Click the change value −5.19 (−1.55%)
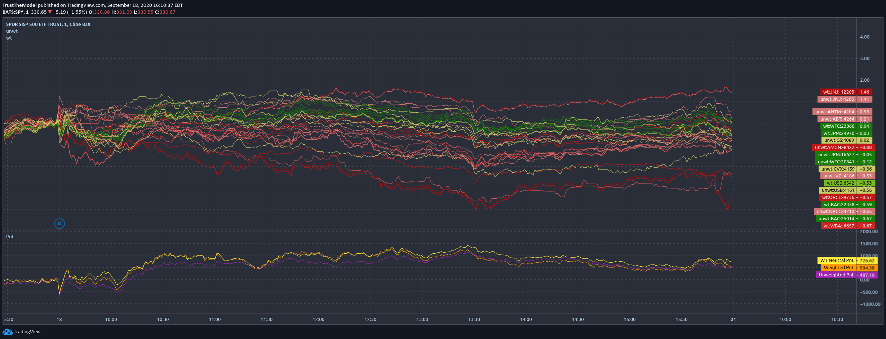The height and width of the screenshot is (339, 886). tap(70, 12)
